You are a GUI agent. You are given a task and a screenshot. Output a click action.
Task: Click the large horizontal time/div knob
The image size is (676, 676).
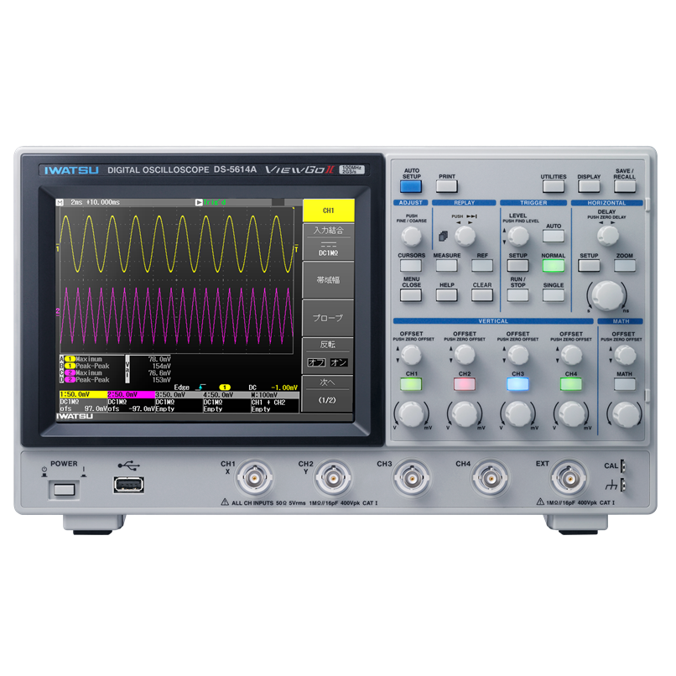607,295
